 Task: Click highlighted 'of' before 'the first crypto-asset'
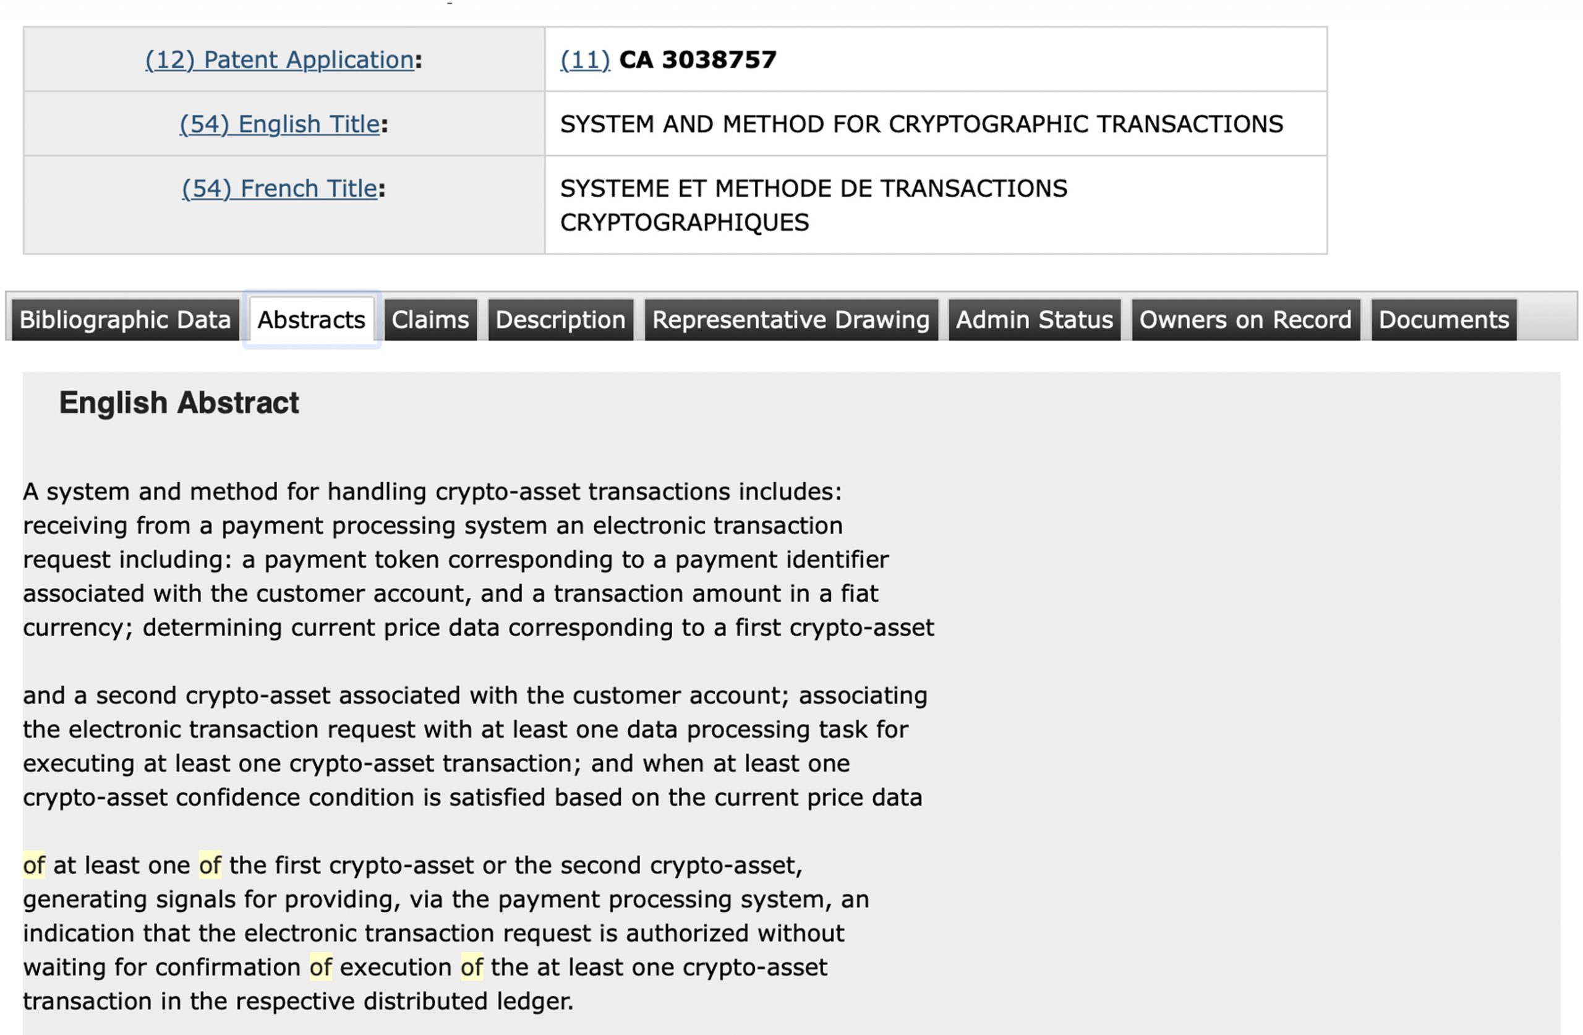pyautogui.click(x=210, y=866)
